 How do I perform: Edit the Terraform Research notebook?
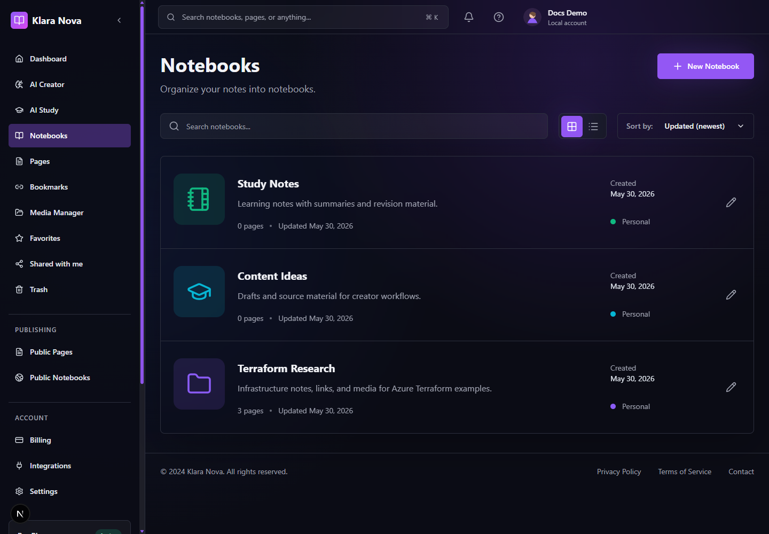pyautogui.click(x=731, y=387)
